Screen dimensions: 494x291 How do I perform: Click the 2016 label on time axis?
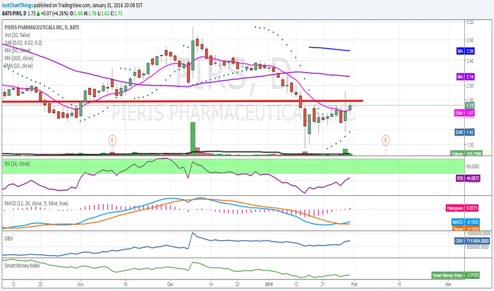tap(269, 285)
